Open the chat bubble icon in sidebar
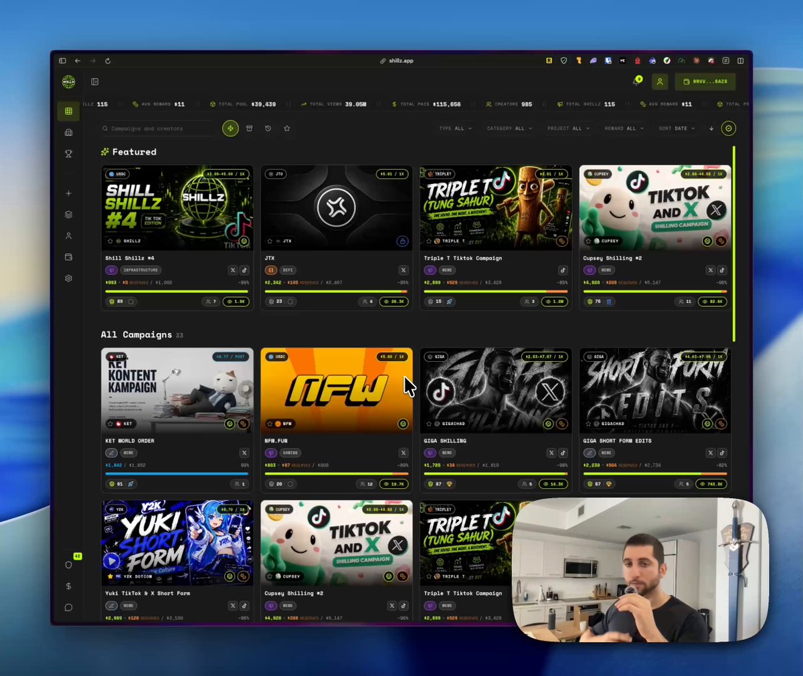This screenshot has width=803, height=676. [68, 608]
